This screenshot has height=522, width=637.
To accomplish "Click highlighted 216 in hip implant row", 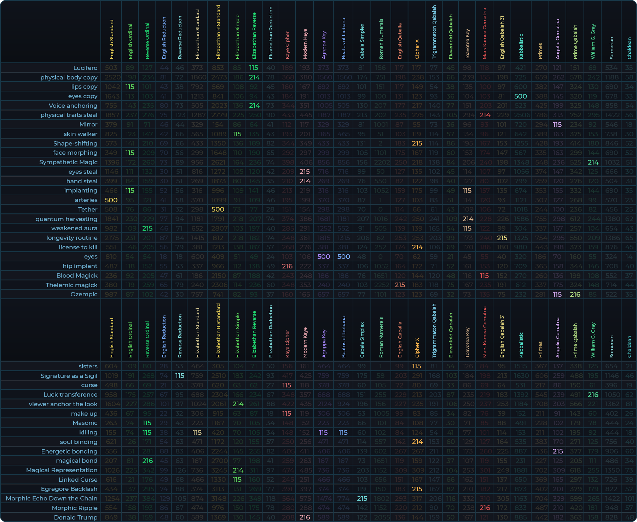I will (x=287, y=266).
